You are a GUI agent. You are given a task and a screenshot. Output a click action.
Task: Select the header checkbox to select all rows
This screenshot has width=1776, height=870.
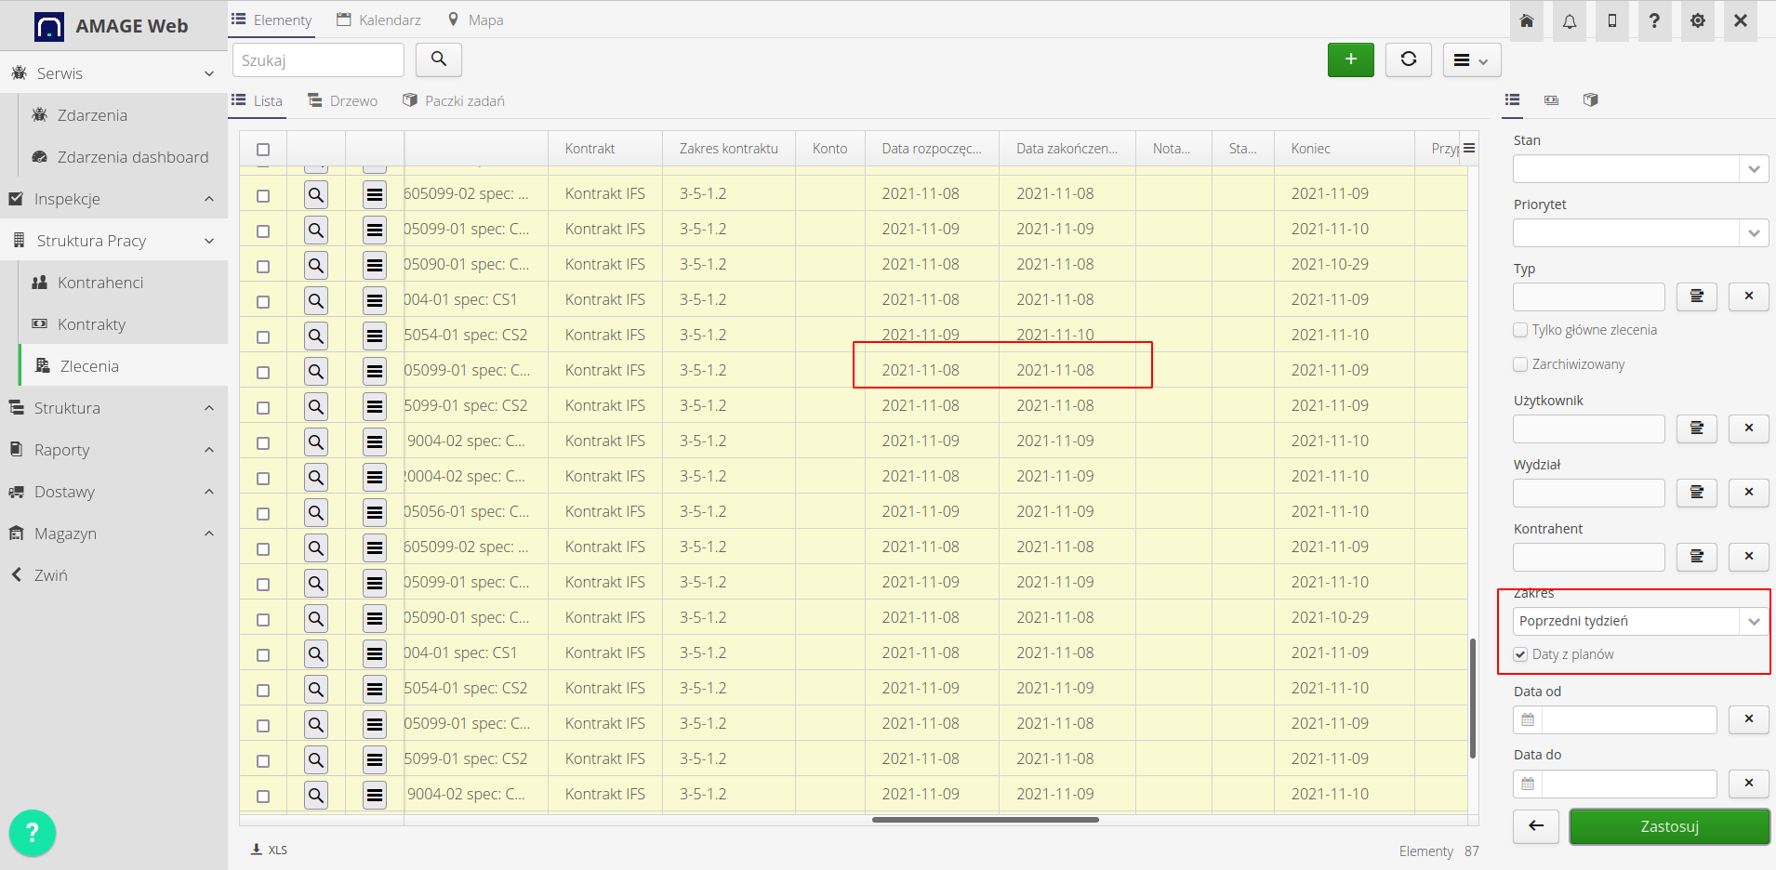click(x=263, y=148)
